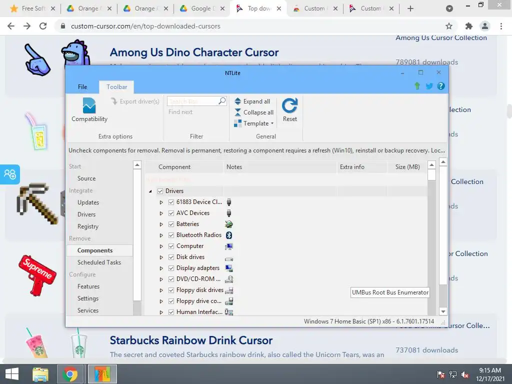Click the Batteries device icon
The width and height of the screenshot is (512, 384).
click(x=229, y=224)
